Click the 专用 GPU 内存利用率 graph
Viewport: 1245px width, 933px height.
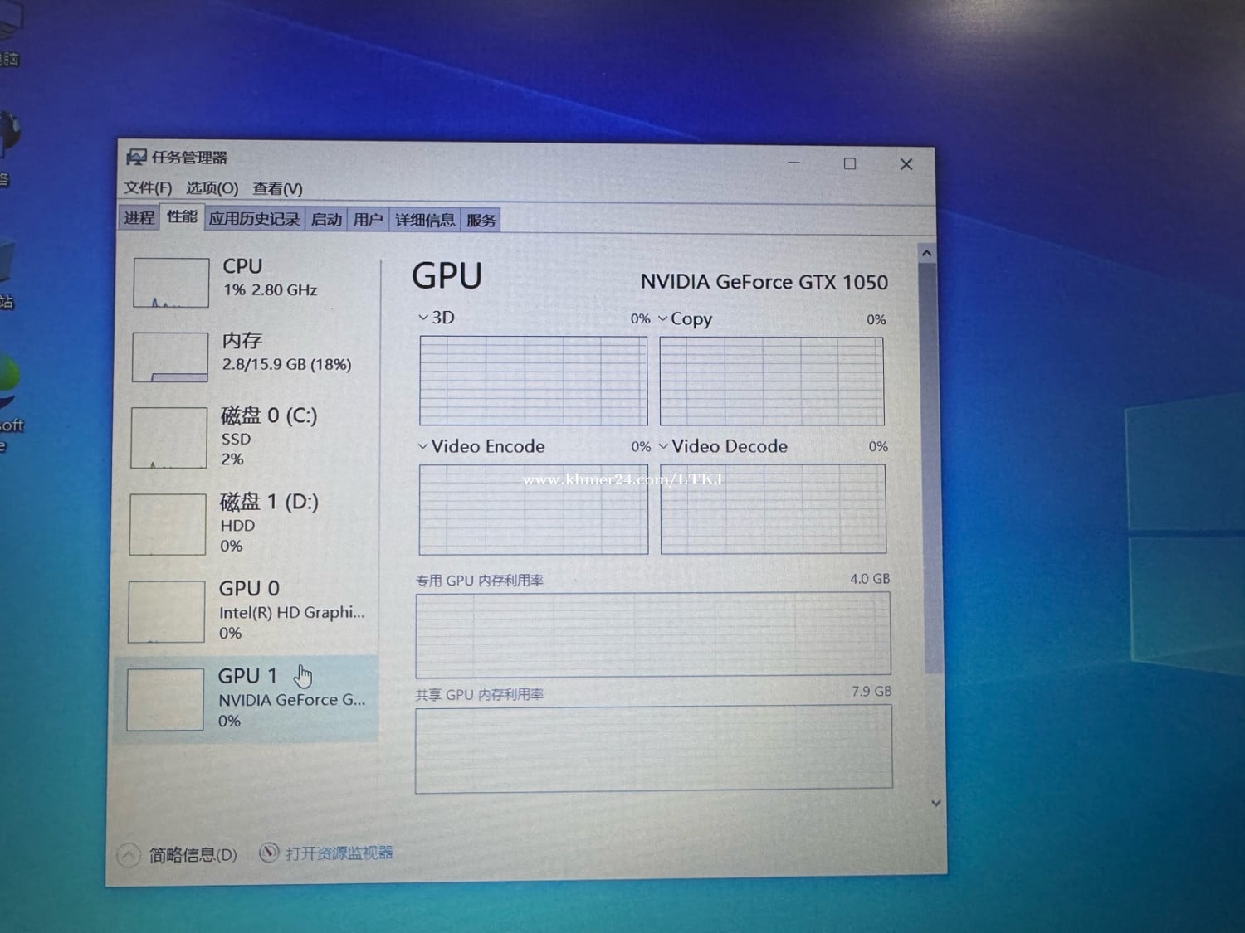pyautogui.click(x=653, y=634)
